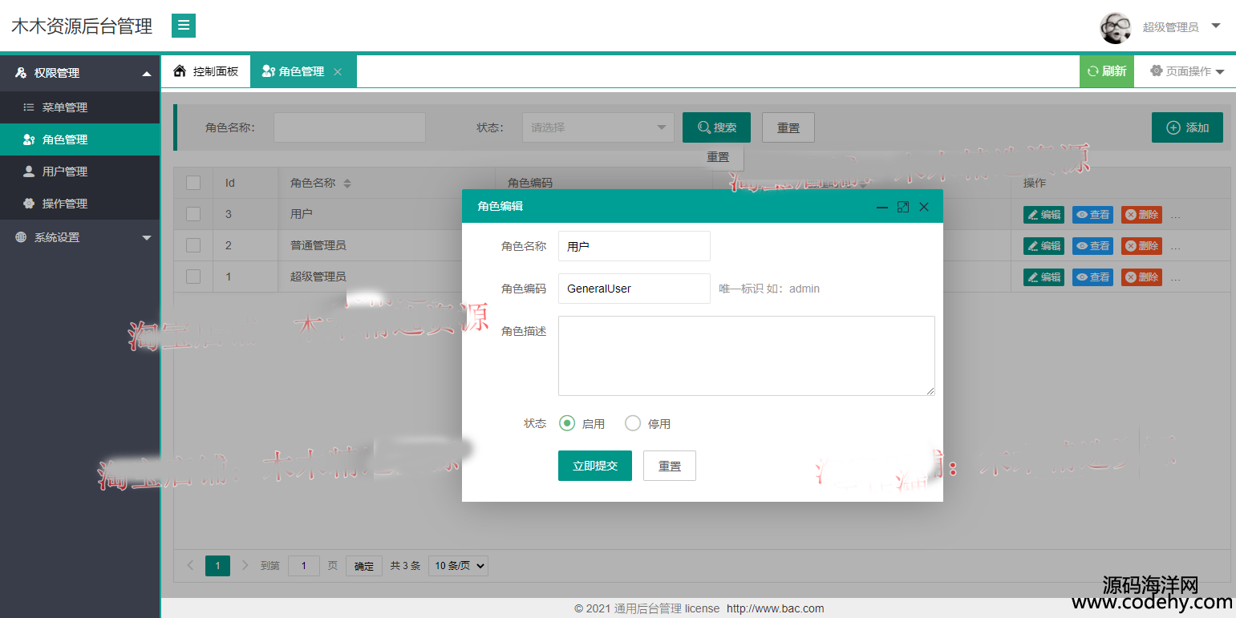Close the 角色编辑 dialog
Viewport: 1236px width, 618px height.
(924, 207)
